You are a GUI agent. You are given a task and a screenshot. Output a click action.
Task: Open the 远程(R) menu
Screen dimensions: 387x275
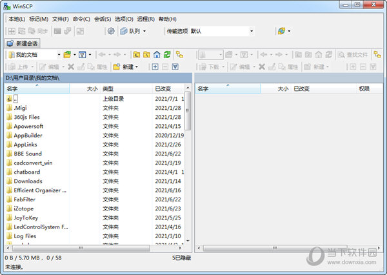pyautogui.click(x=146, y=19)
